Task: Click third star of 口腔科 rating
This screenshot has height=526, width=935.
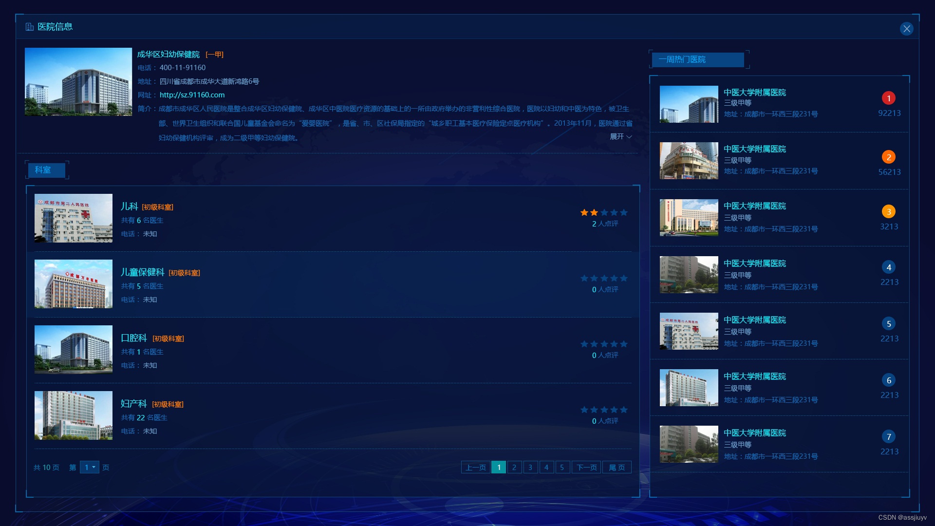Action: [604, 344]
